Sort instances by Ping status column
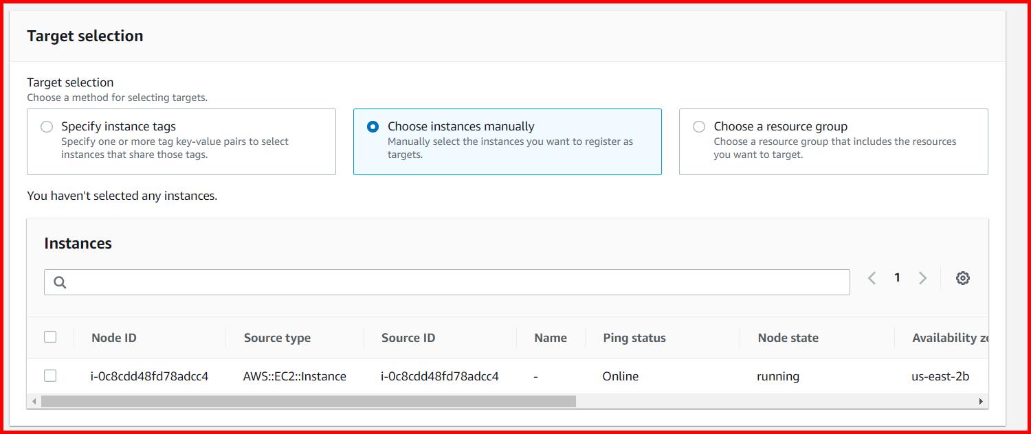 click(634, 337)
